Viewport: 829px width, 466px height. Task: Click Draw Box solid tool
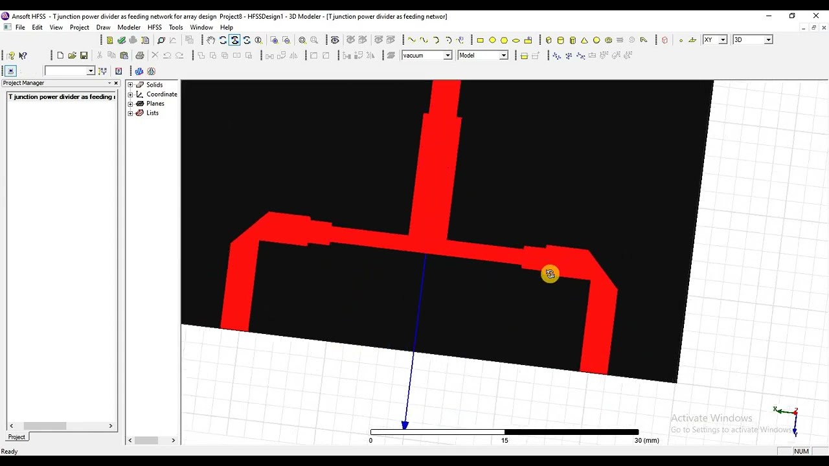point(549,40)
